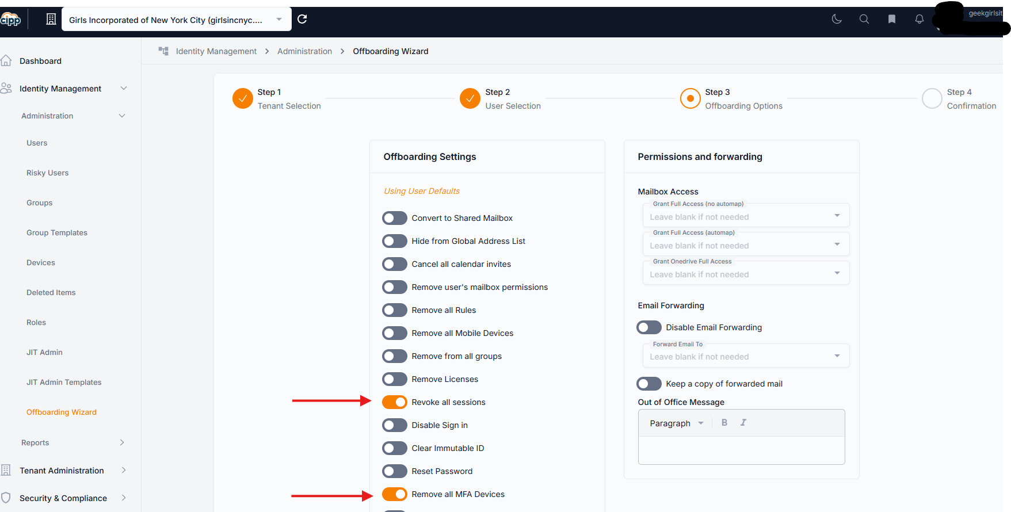Click the breadcrumb hierarchy icon
Image resolution: width=1011 pixels, height=512 pixels.
pos(163,51)
